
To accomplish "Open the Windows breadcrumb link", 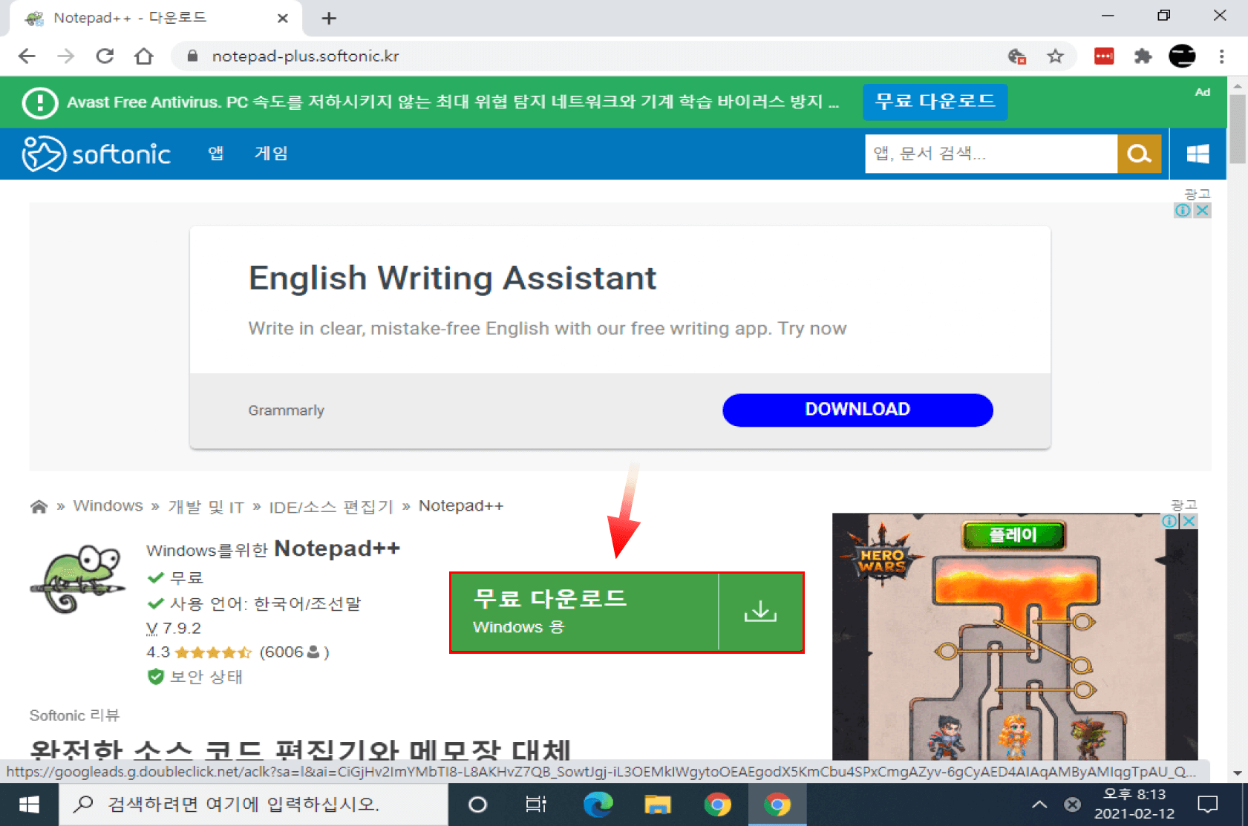I will click(108, 506).
